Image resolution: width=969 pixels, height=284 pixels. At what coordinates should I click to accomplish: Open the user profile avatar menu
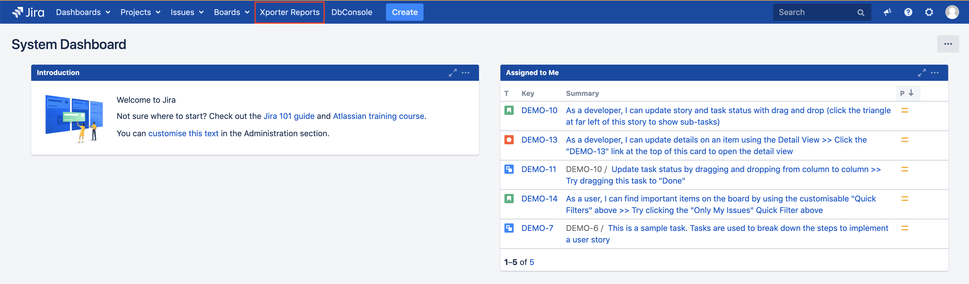(x=952, y=12)
